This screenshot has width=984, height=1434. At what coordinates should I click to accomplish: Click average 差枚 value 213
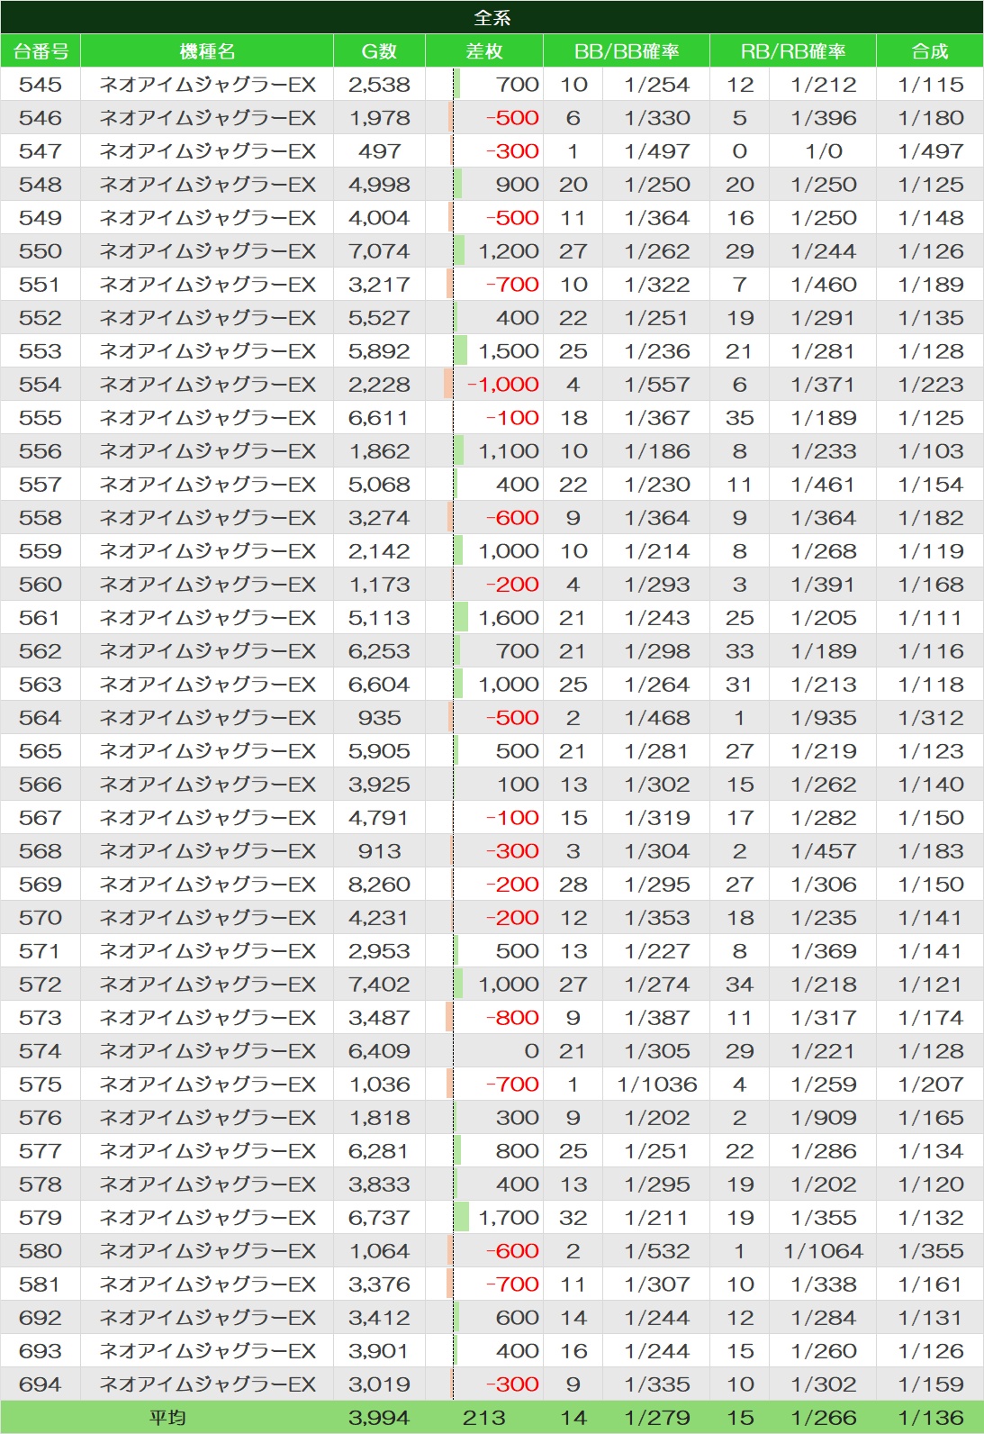click(484, 1418)
